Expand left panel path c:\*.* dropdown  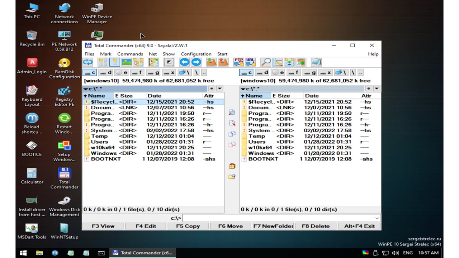pos(85,89)
